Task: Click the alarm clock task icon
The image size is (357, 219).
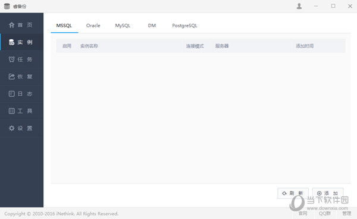Action: [x=12, y=59]
